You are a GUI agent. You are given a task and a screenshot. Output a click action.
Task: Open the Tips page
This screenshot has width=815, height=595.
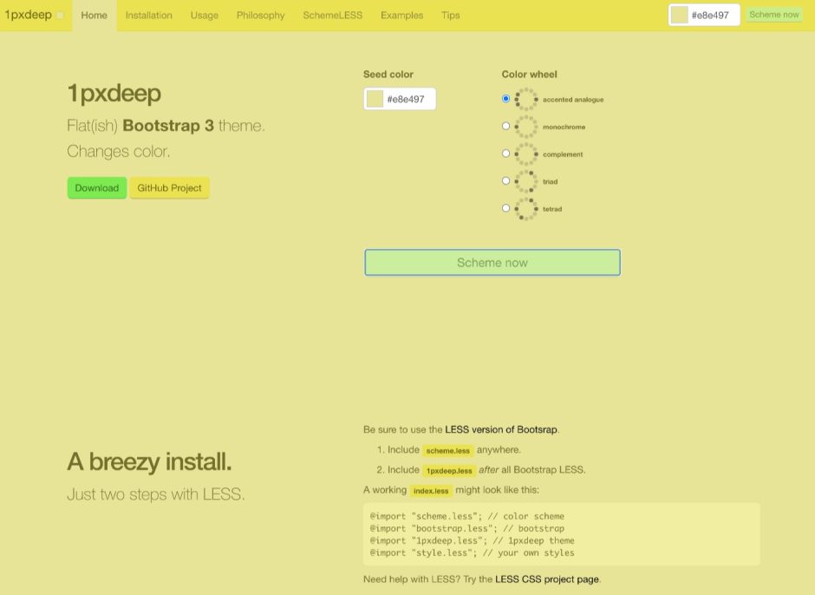(450, 15)
